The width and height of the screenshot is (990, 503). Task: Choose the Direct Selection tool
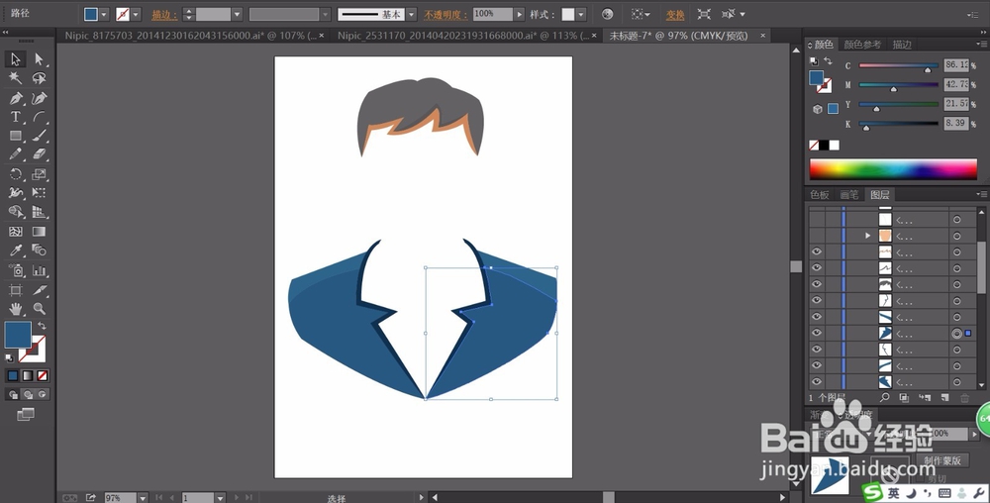coord(40,59)
